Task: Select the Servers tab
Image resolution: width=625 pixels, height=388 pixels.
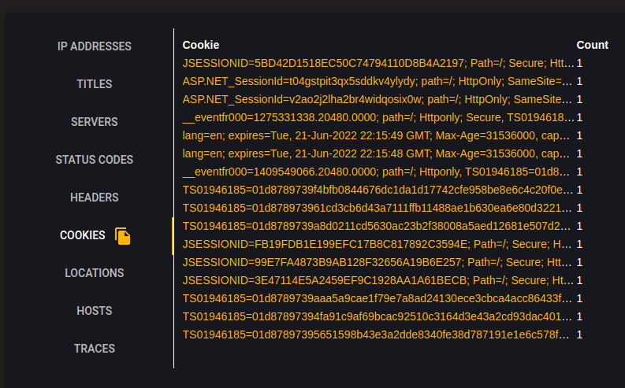Action: pyautogui.click(x=95, y=122)
